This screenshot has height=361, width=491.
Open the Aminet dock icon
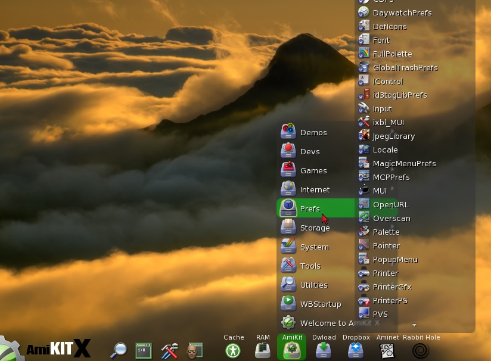[x=389, y=350]
